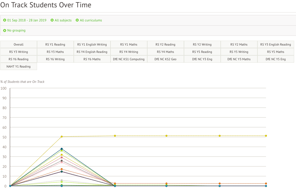The width and height of the screenshot is (296, 192).
Task: Switch to RS Y1 Reading tab
Action: coord(55,45)
